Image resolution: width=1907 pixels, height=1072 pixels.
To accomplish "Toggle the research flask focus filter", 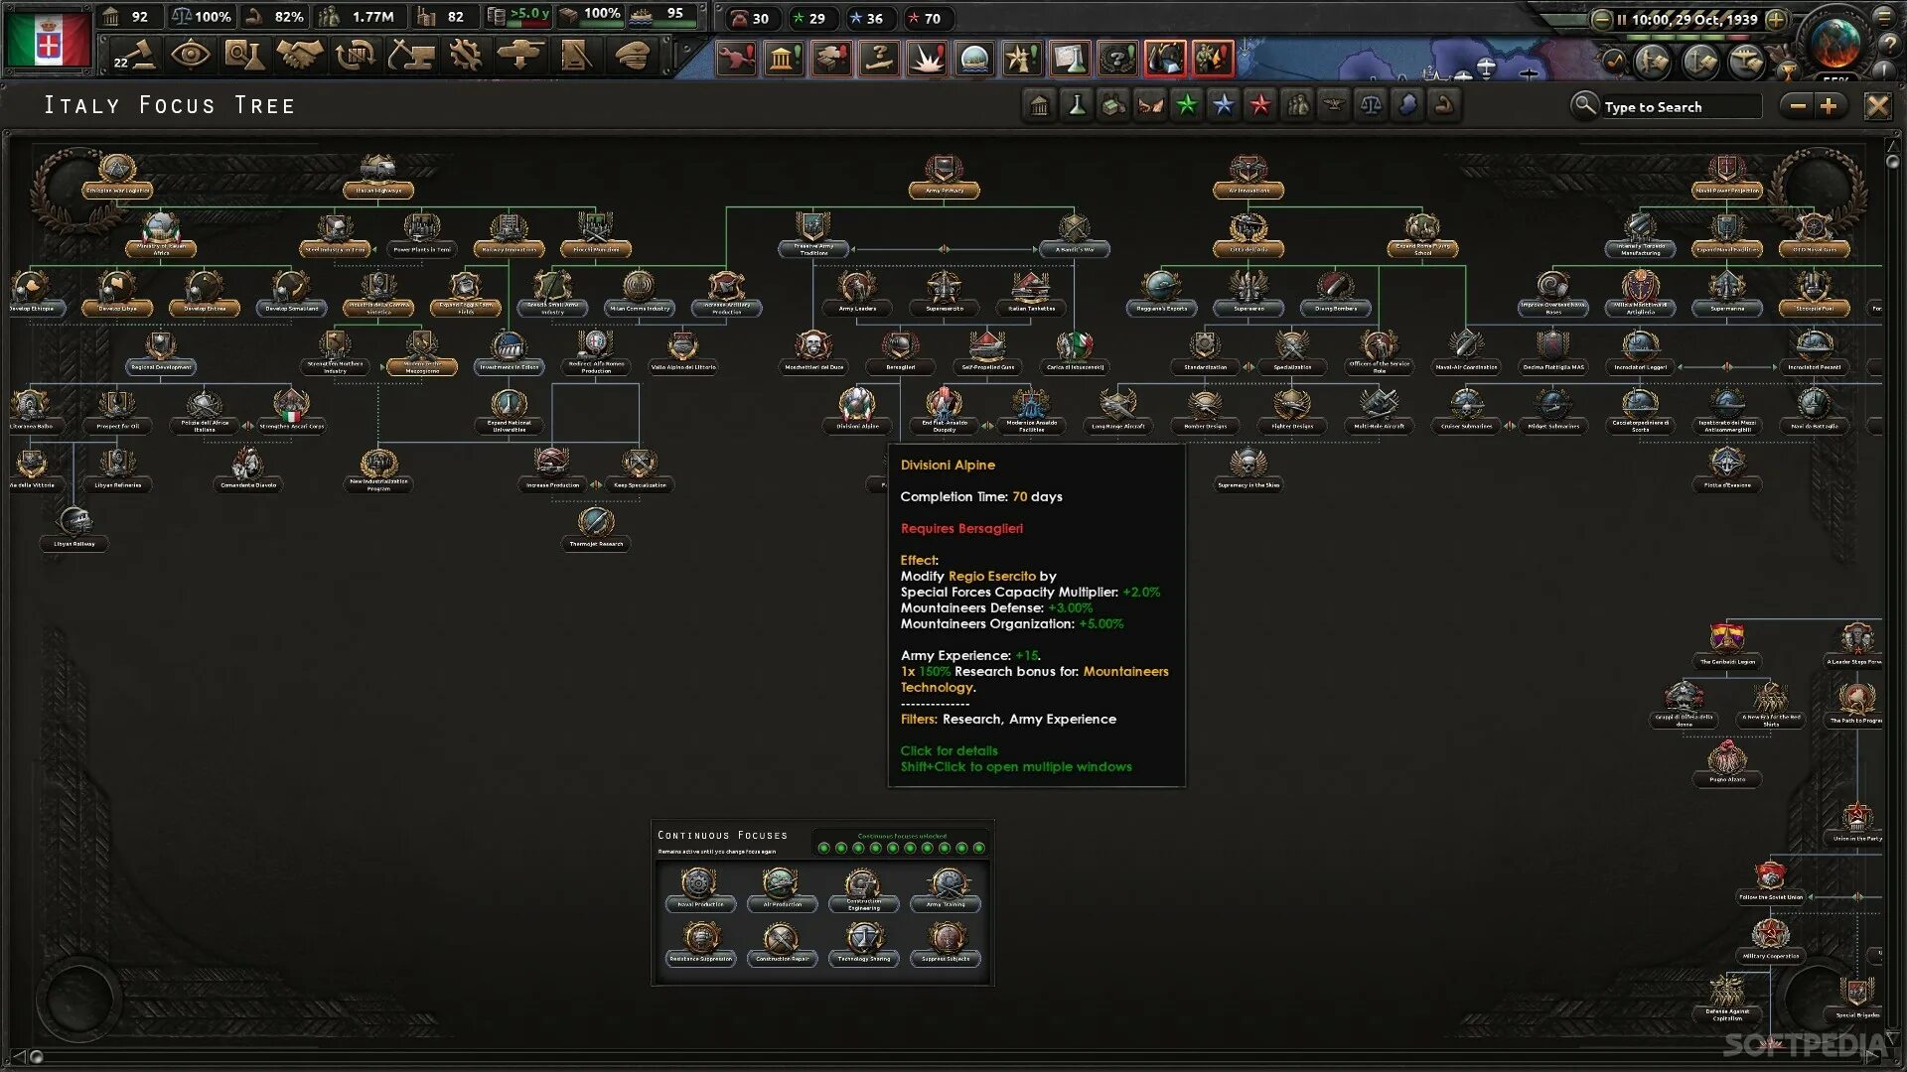I will coord(1076,105).
